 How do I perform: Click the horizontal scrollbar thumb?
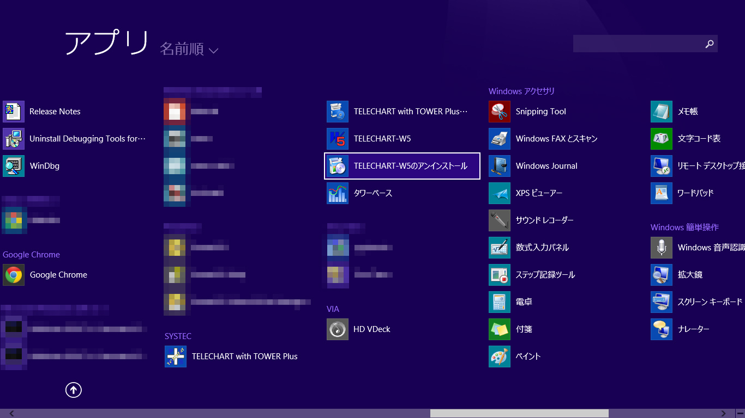click(519, 414)
